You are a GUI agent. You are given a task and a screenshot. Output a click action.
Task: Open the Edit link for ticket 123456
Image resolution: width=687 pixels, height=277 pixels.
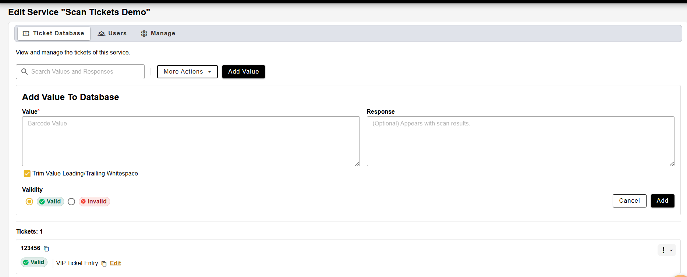click(x=116, y=263)
